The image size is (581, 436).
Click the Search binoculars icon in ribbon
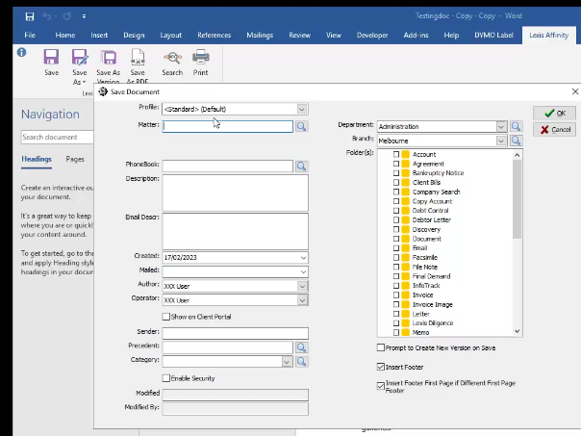click(x=172, y=59)
